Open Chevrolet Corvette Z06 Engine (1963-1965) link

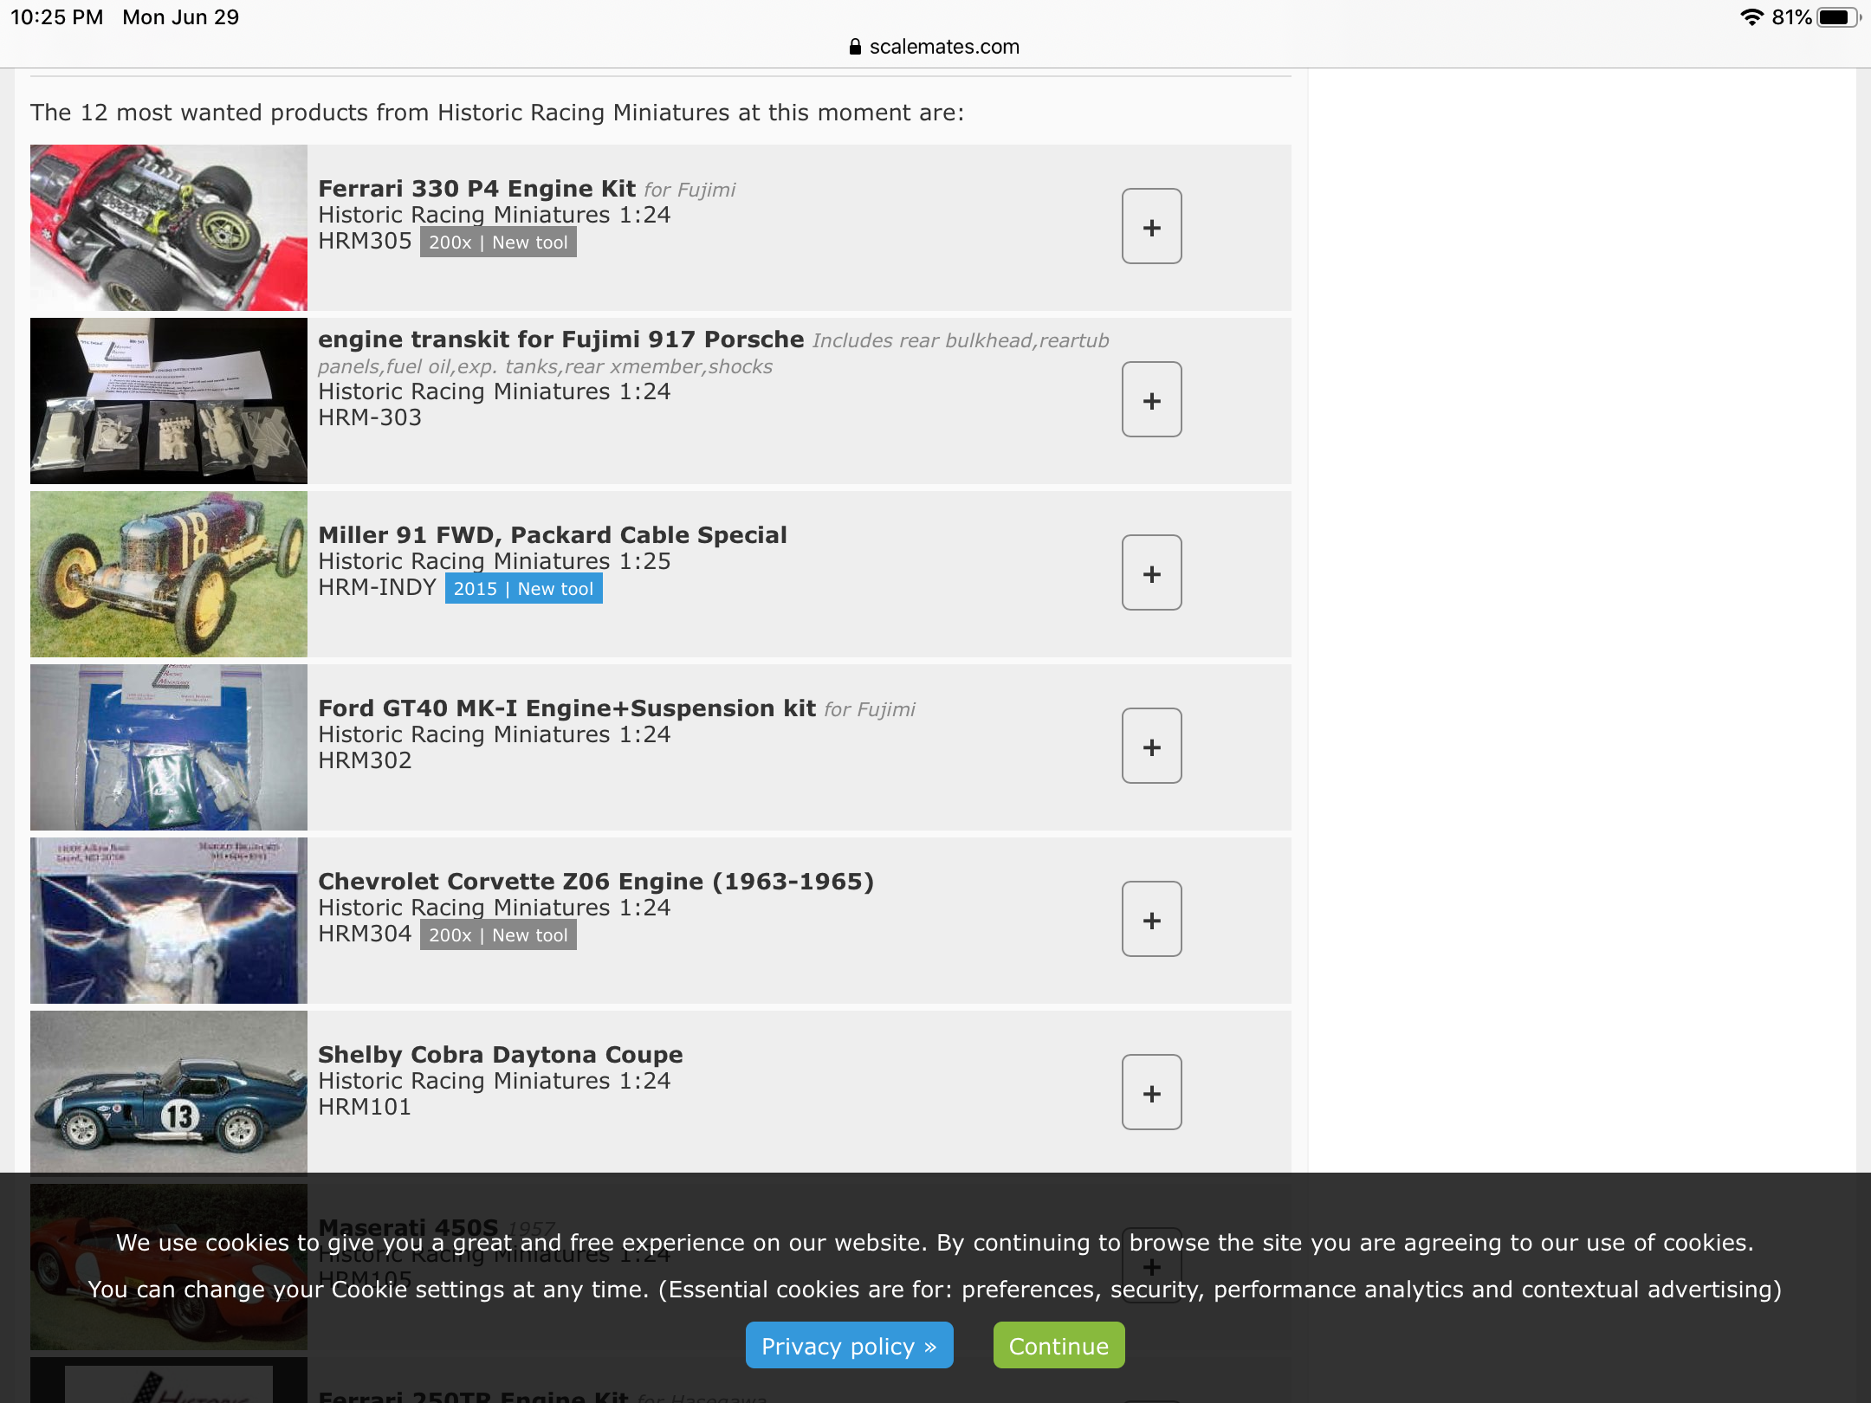click(x=596, y=882)
